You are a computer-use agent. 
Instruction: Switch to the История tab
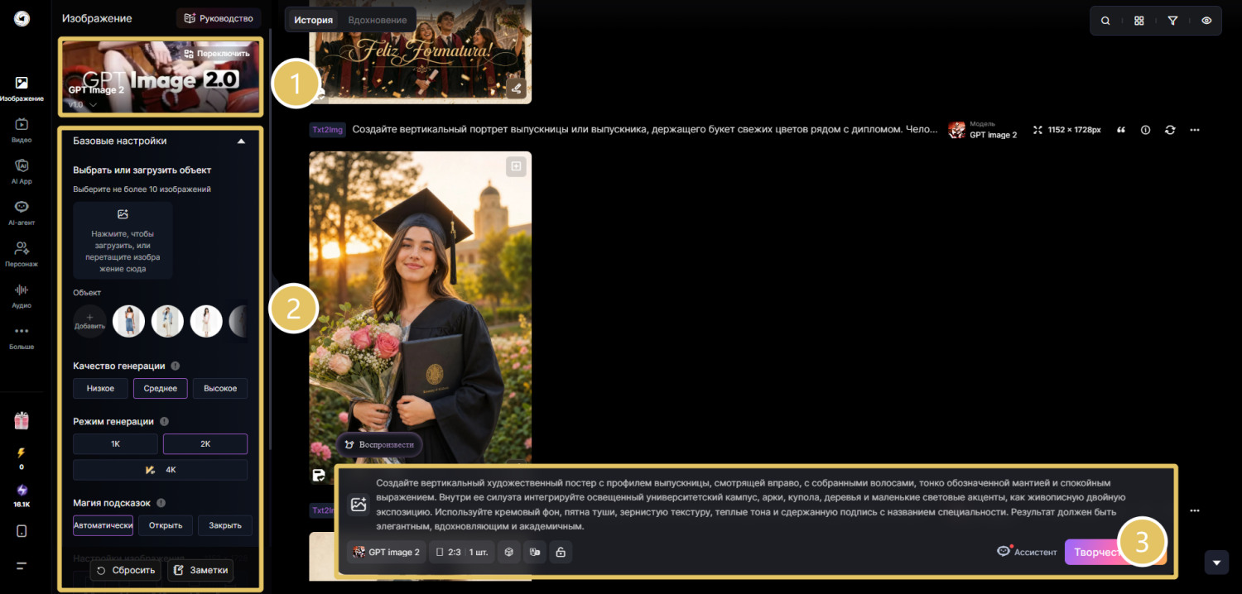tap(313, 20)
